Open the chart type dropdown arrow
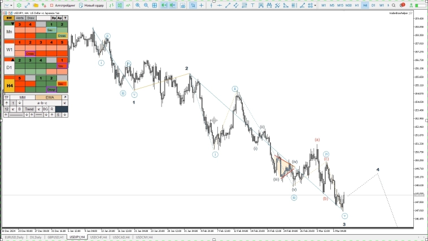Screen dimensions: 428x241 click(x=11, y=6)
